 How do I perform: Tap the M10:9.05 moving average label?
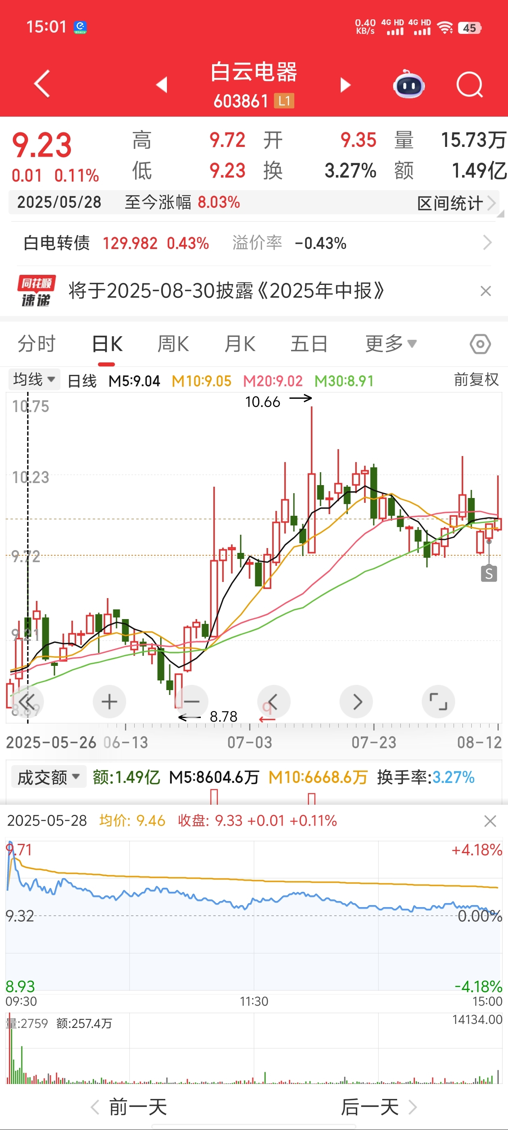(x=202, y=381)
